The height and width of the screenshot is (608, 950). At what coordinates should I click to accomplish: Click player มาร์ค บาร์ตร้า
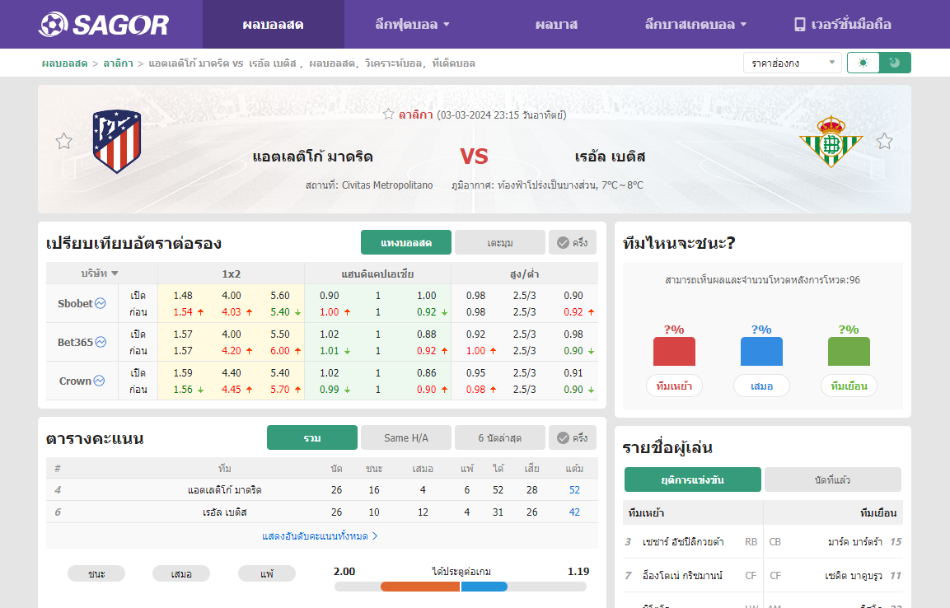[x=855, y=542]
